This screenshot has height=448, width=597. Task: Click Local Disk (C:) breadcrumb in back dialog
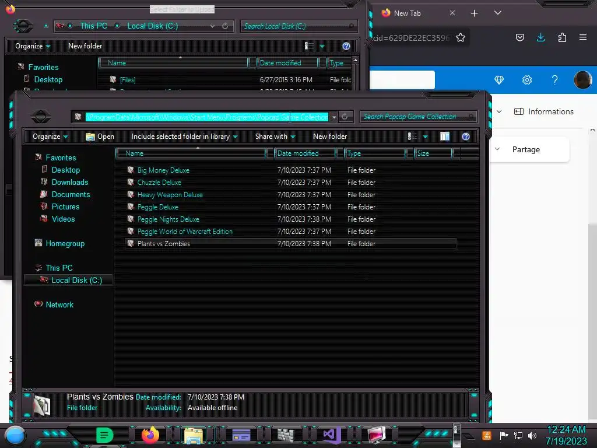tap(152, 26)
